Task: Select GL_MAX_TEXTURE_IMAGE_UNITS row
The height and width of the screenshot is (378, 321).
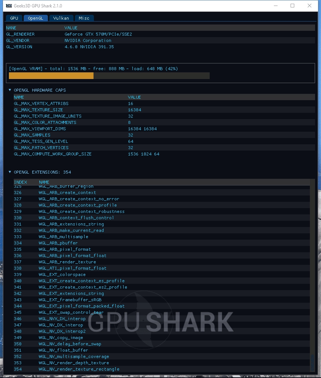Action: [x=164, y=116]
